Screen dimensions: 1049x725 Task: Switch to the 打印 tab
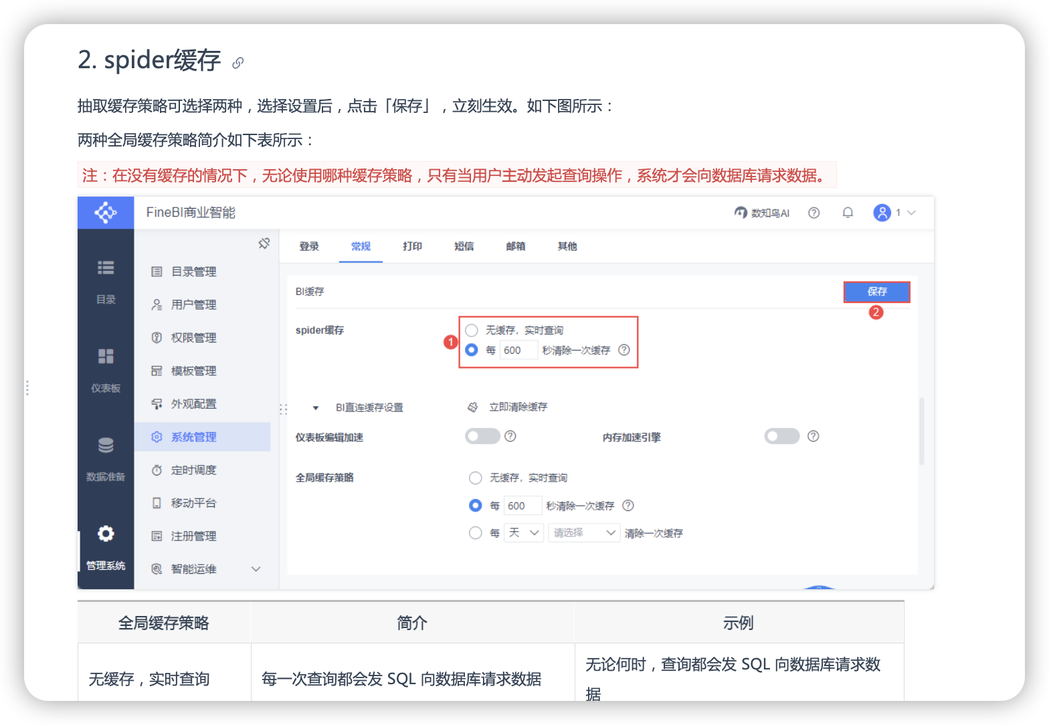point(412,246)
